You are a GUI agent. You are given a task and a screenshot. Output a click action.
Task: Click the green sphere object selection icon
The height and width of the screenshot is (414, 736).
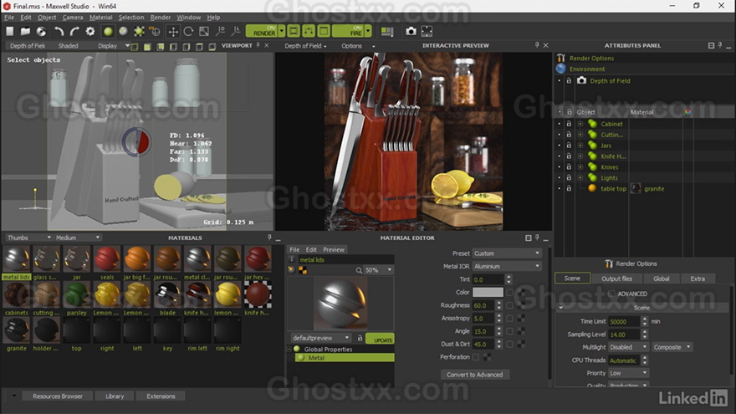[x=108, y=32]
